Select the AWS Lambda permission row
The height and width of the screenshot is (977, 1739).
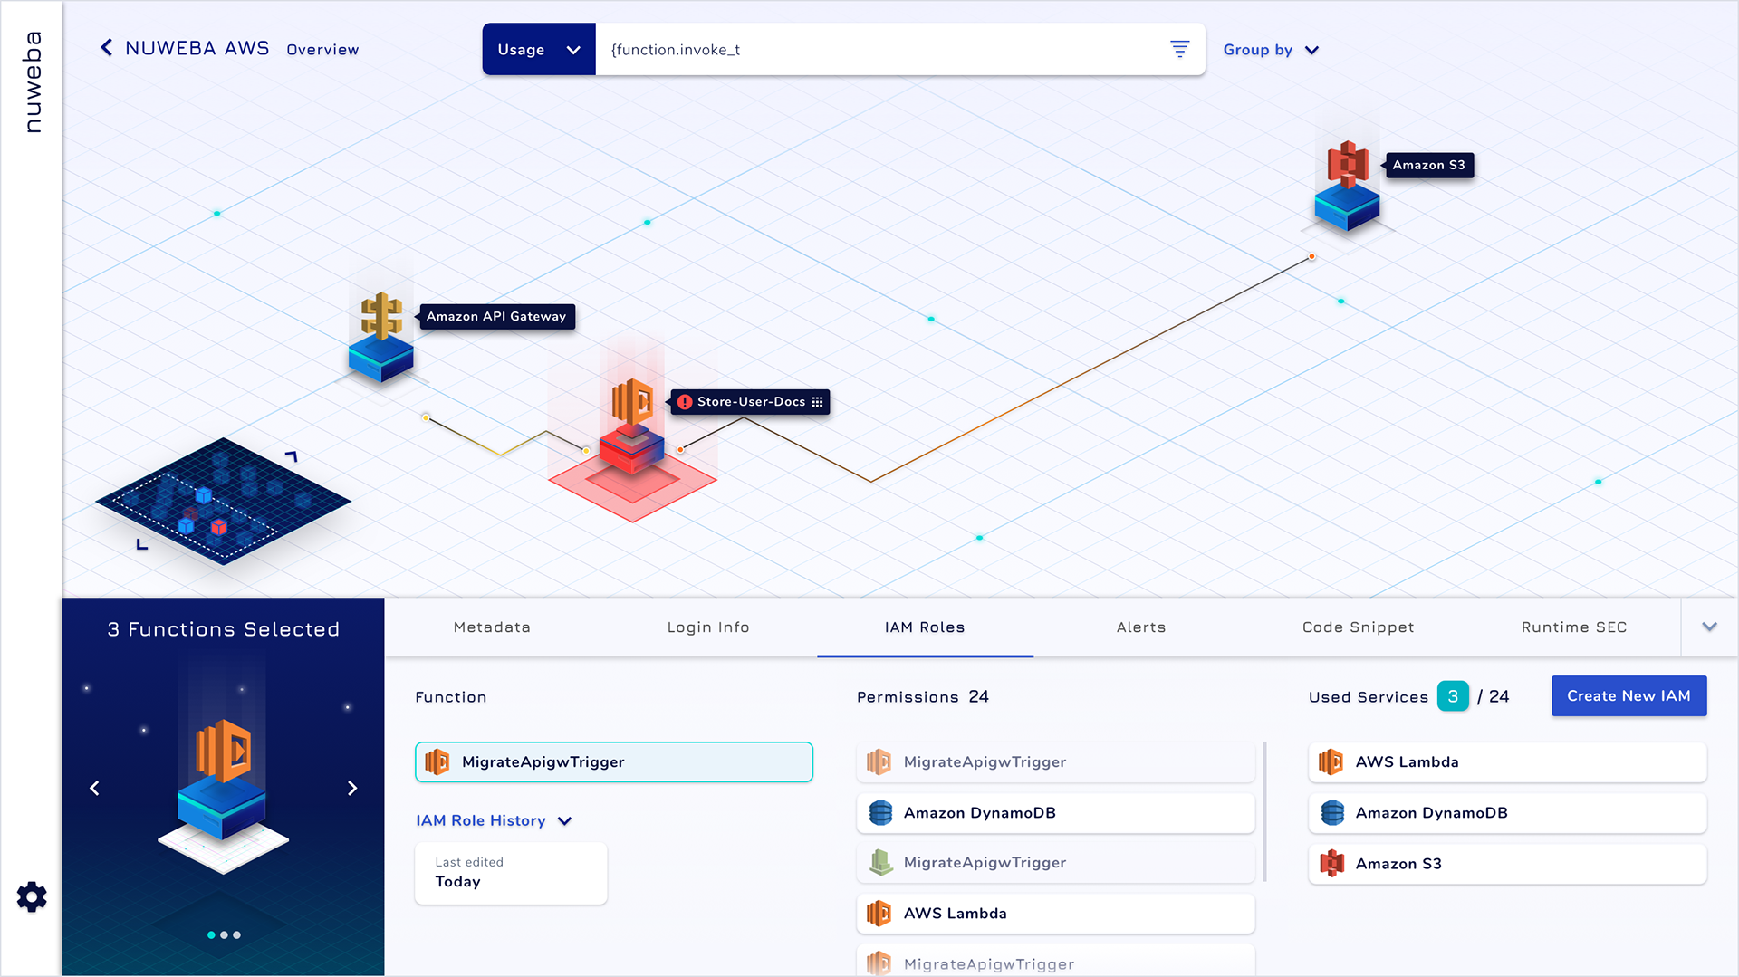pos(1055,913)
